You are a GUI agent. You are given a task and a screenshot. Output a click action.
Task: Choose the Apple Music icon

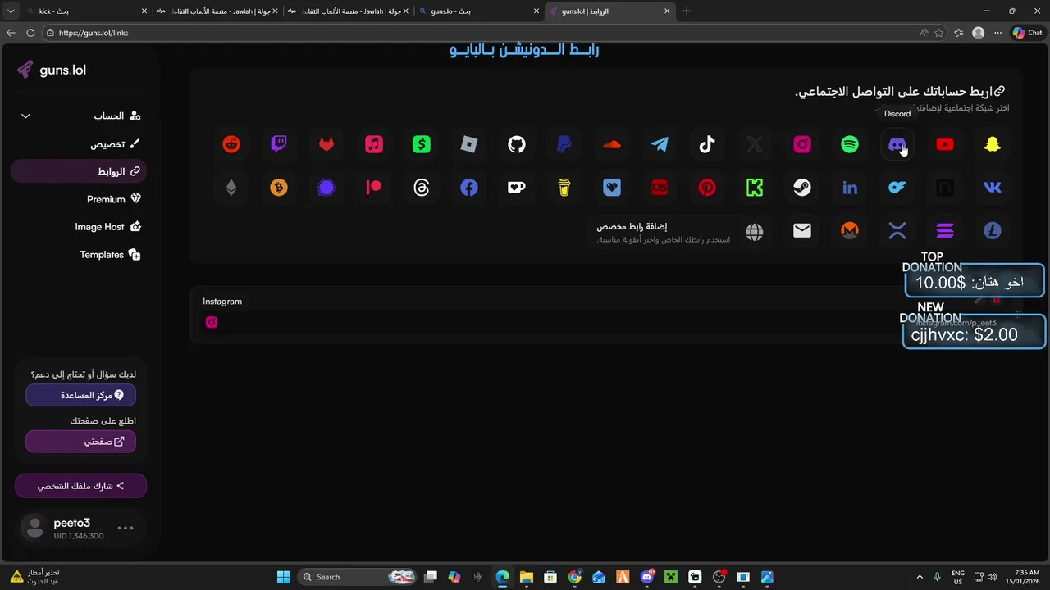coord(374,145)
